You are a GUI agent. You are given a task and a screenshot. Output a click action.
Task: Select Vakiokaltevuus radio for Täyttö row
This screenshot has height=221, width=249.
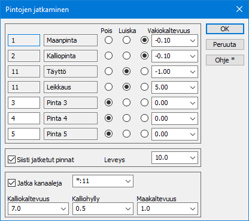(x=144, y=71)
